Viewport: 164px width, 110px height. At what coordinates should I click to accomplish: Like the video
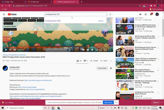tap(79, 61)
